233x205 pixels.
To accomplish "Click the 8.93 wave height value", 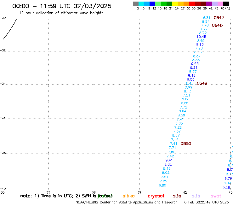I will pos(198,52).
